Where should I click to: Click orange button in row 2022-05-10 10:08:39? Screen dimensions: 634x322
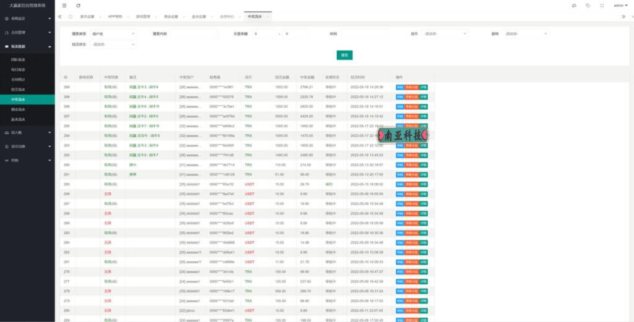[x=412, y=252]
